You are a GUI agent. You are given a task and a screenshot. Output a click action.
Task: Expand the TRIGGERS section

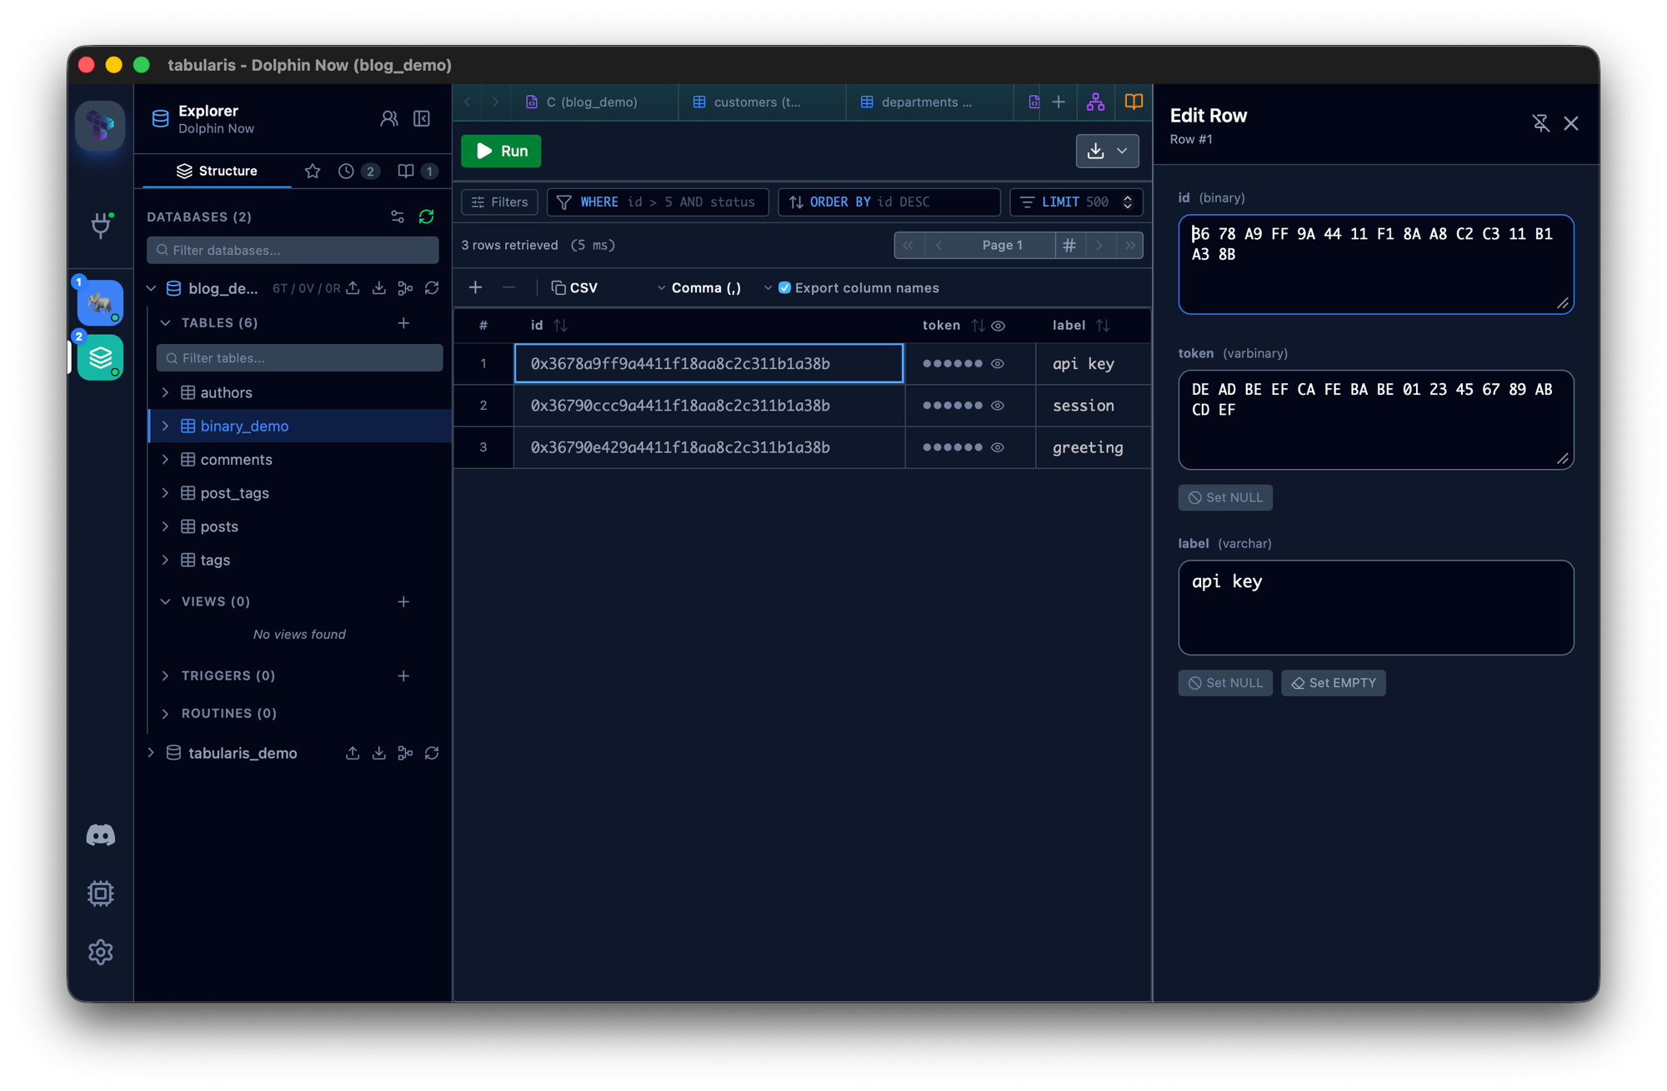pyautogui.click(x=165, y=675)
